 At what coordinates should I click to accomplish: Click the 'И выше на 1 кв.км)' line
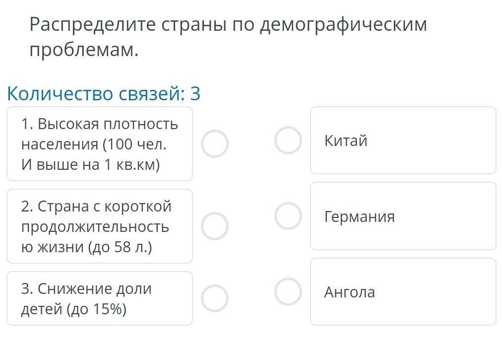(90, 165)
